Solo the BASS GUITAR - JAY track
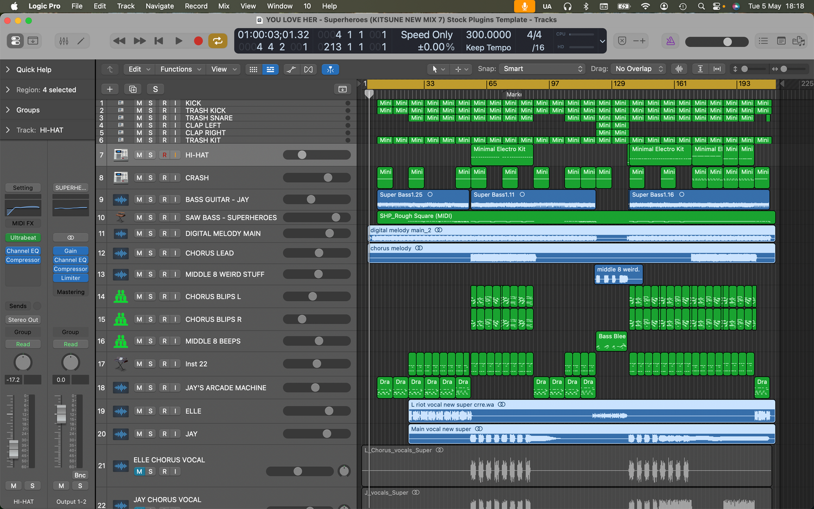Viewport: 814px width, 509px height. click(x=150, y=200)
